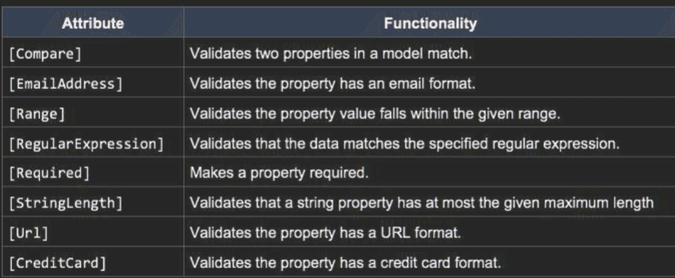This screenshot has width=675, height=278.
Task: Select the [Required] attribute cell
Action: tap(93, 172)
